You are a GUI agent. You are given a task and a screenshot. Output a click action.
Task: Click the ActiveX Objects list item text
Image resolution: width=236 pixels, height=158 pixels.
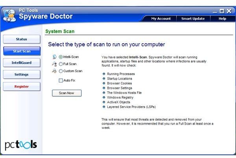pyautogui.click(x=118, y=102)
